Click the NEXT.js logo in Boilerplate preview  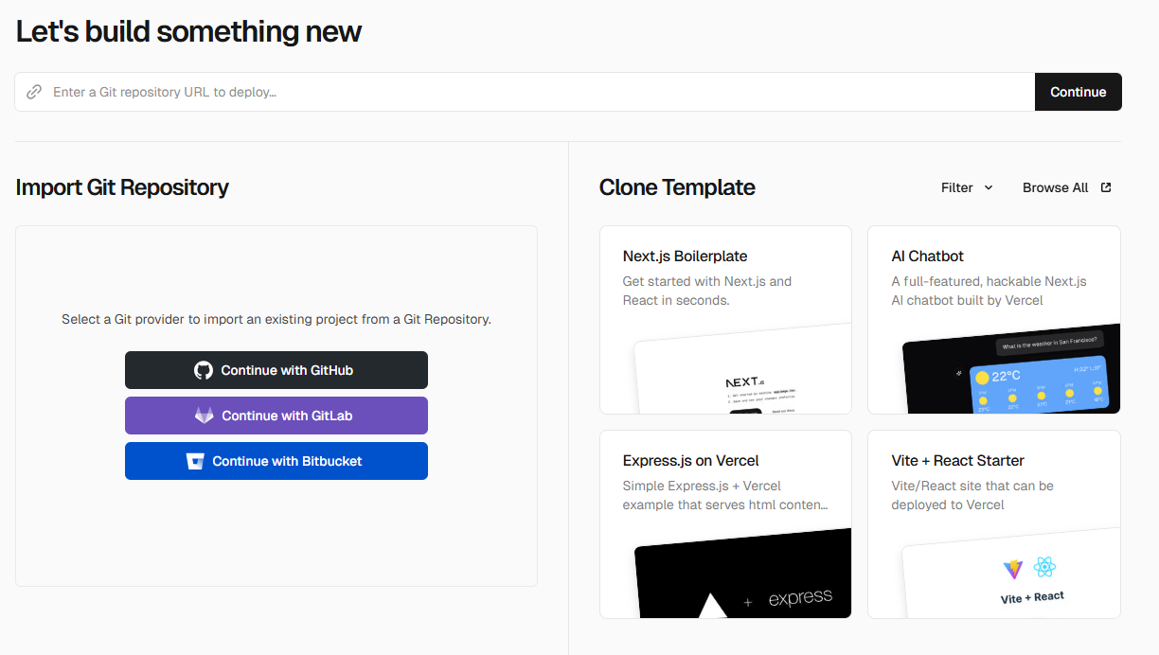[744, 382]
